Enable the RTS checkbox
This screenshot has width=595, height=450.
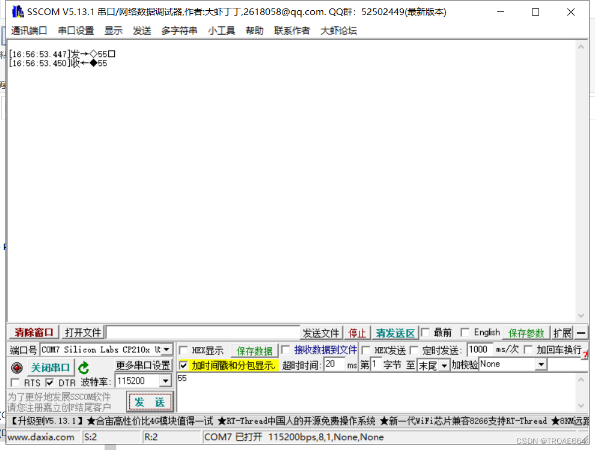pos(15,383)
